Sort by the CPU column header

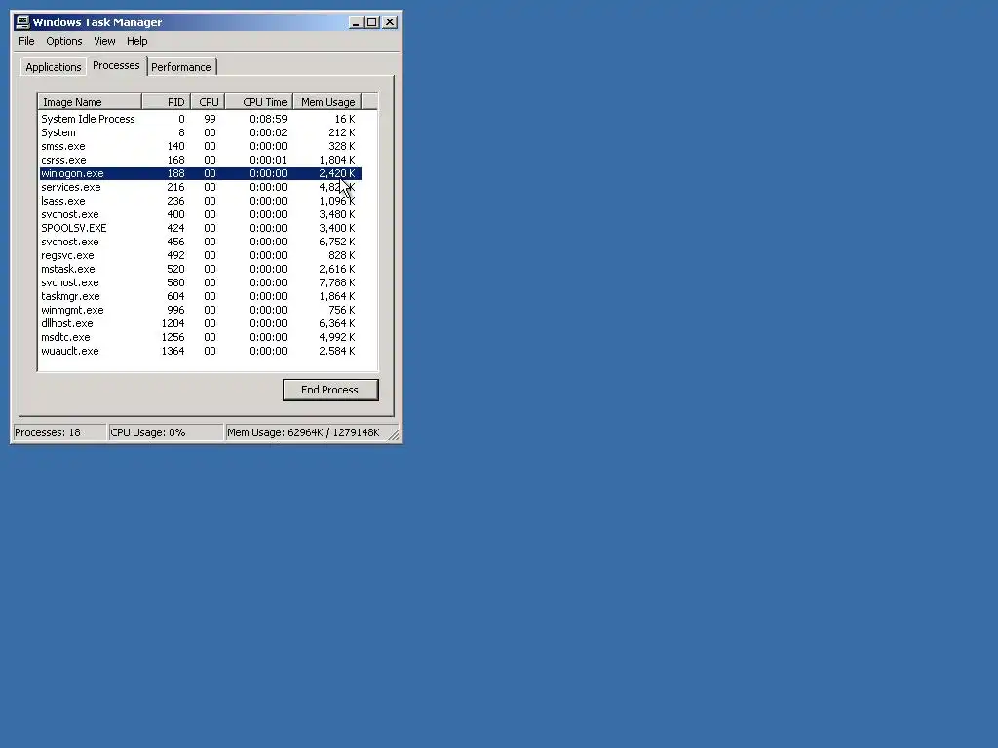point(208,102)
